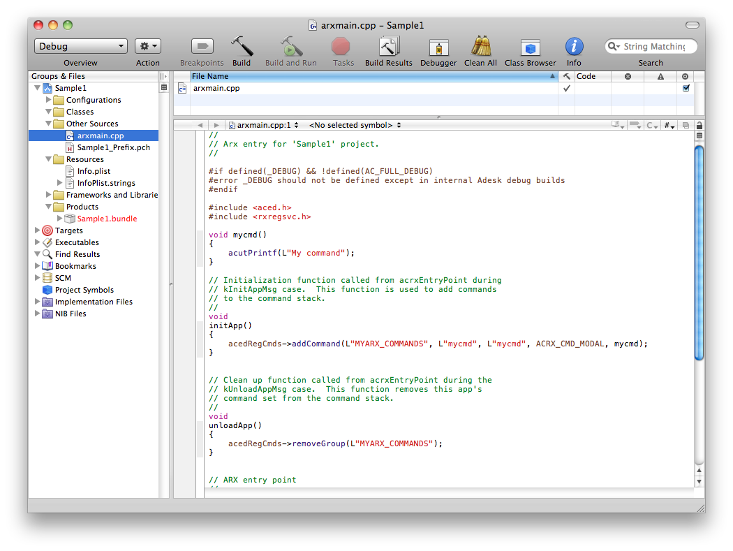The image size is (733, 551).
Task: Open the Class Browser
Action: (x=530, y=45)
